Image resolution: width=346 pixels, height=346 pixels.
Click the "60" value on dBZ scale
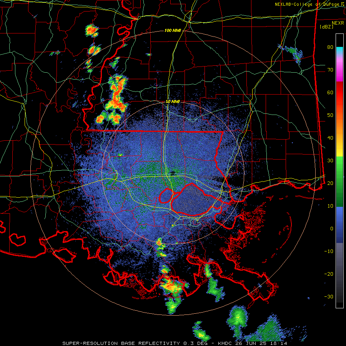(x=330, y=92)
